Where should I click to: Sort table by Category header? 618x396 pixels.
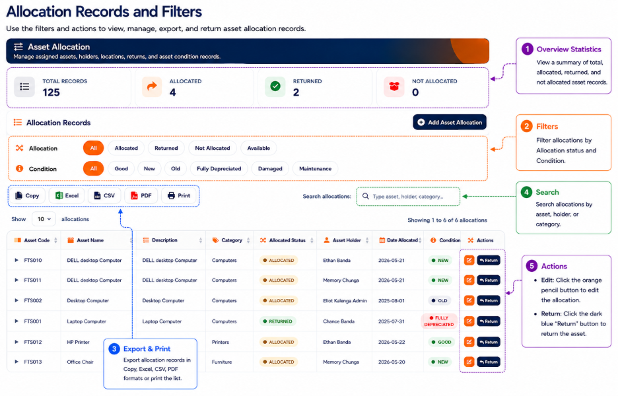(230, 240)
